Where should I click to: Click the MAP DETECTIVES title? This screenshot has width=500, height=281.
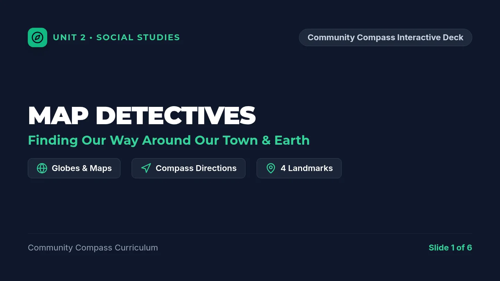coord(142,116)
